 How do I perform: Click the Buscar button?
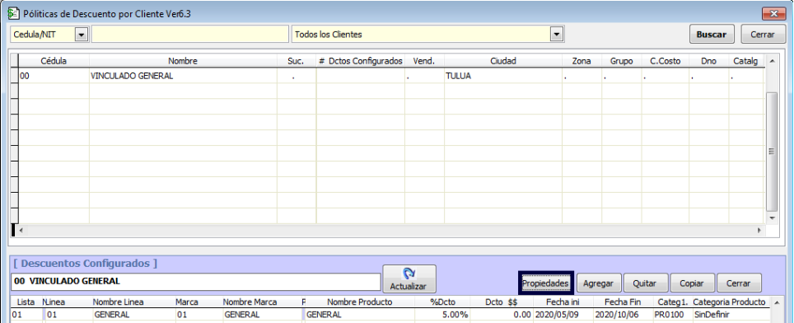click(x=712, y=35)
